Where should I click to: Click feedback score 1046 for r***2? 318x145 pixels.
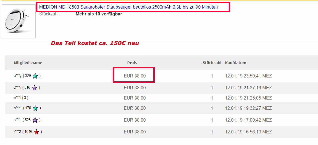coord(28,132)
